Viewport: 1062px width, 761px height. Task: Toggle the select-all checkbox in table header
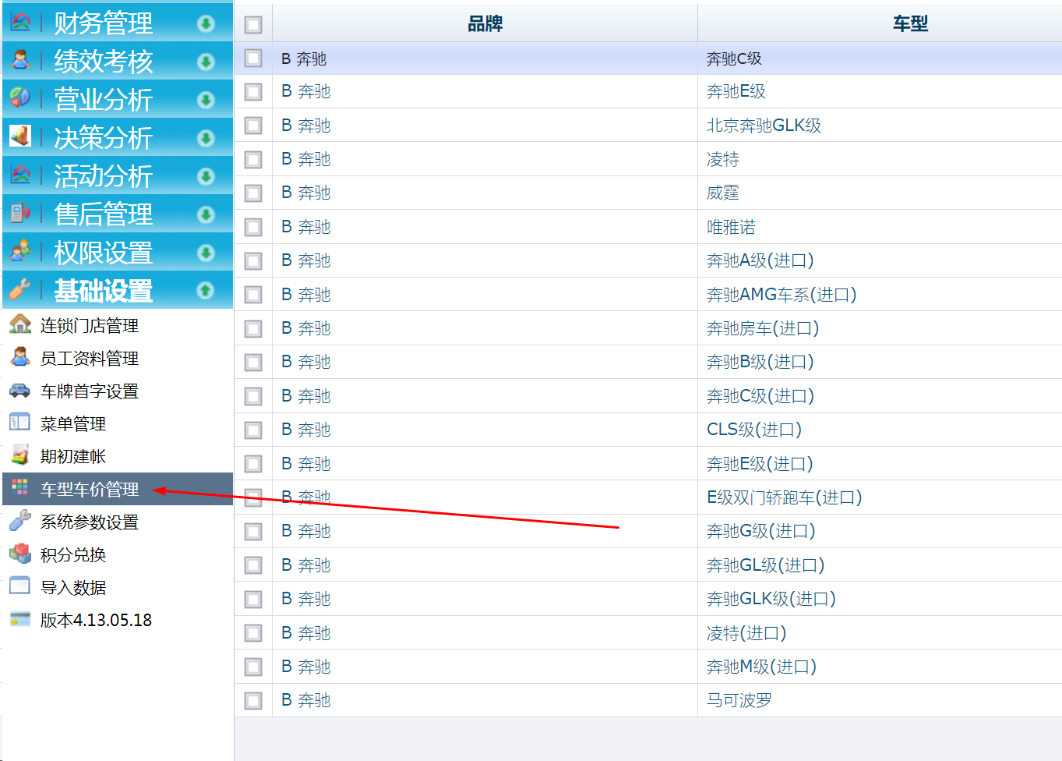coord(253,25)
